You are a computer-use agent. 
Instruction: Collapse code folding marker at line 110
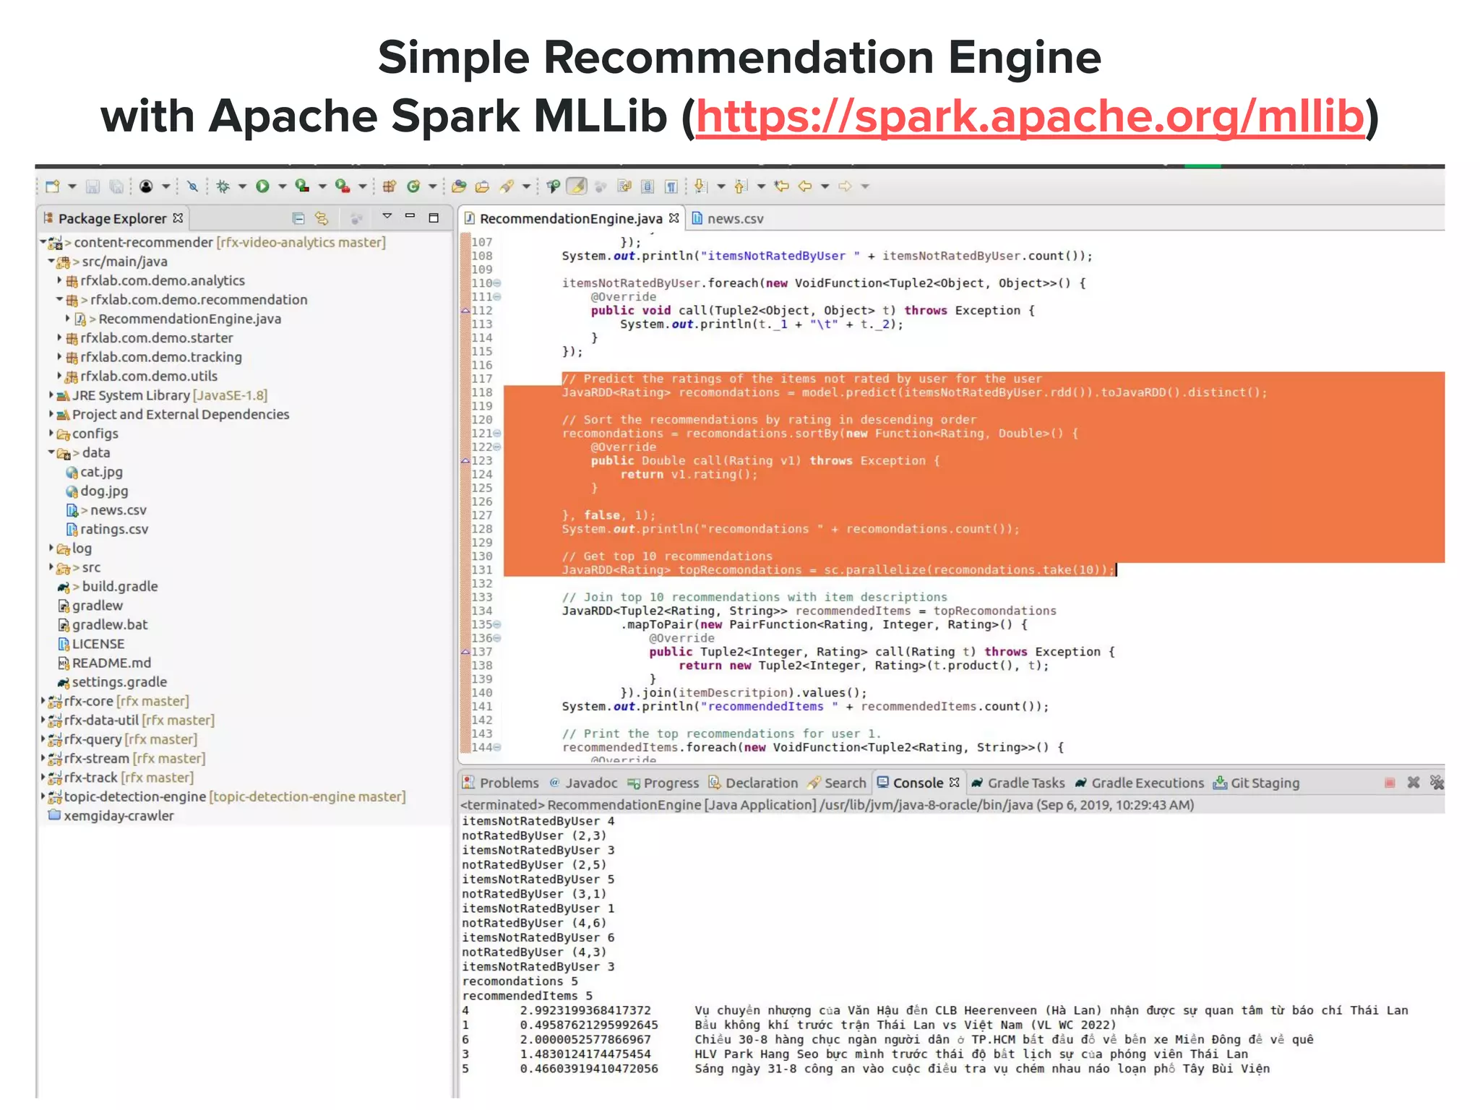coord(497,283)
